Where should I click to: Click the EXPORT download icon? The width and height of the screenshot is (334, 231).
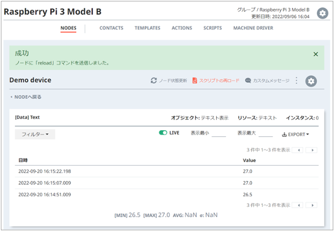tap(284, 134)
